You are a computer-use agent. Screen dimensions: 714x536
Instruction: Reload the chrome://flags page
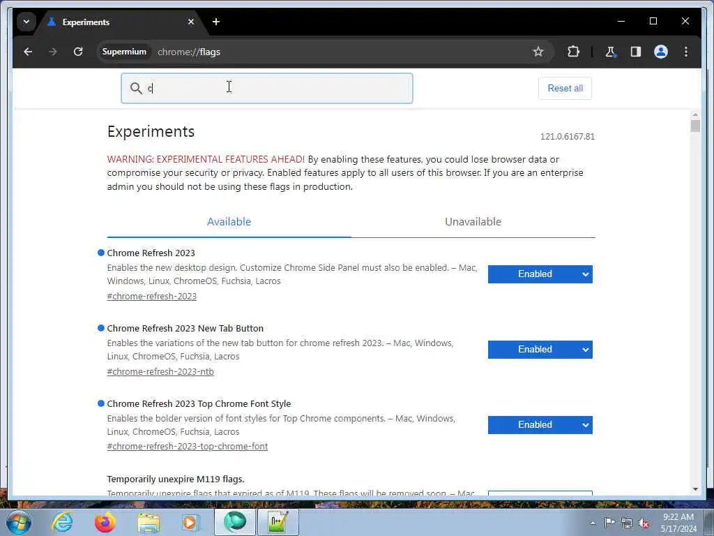click(x=78, y=52)
